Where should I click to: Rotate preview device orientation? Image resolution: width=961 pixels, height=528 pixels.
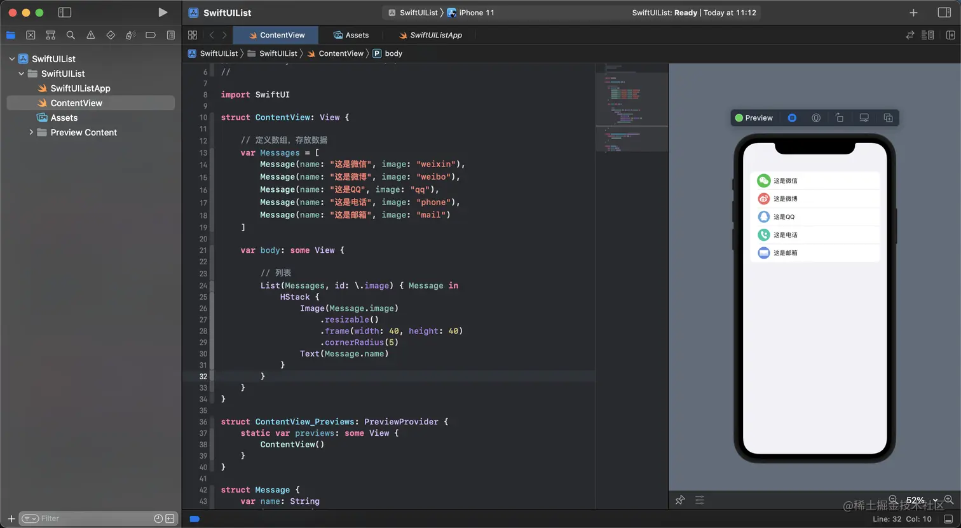coord(840,118)
